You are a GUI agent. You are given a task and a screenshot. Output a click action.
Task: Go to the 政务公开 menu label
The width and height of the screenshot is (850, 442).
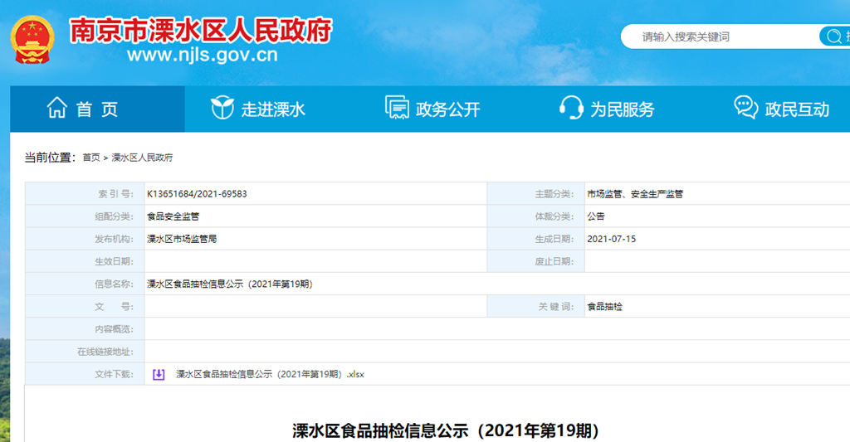point(448,109)
